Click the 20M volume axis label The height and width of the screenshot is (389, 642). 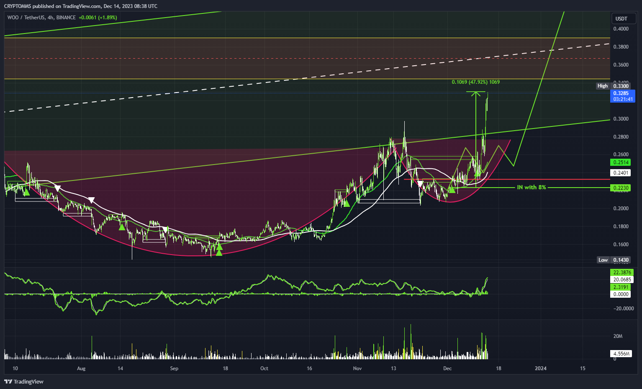coord(618,336)
